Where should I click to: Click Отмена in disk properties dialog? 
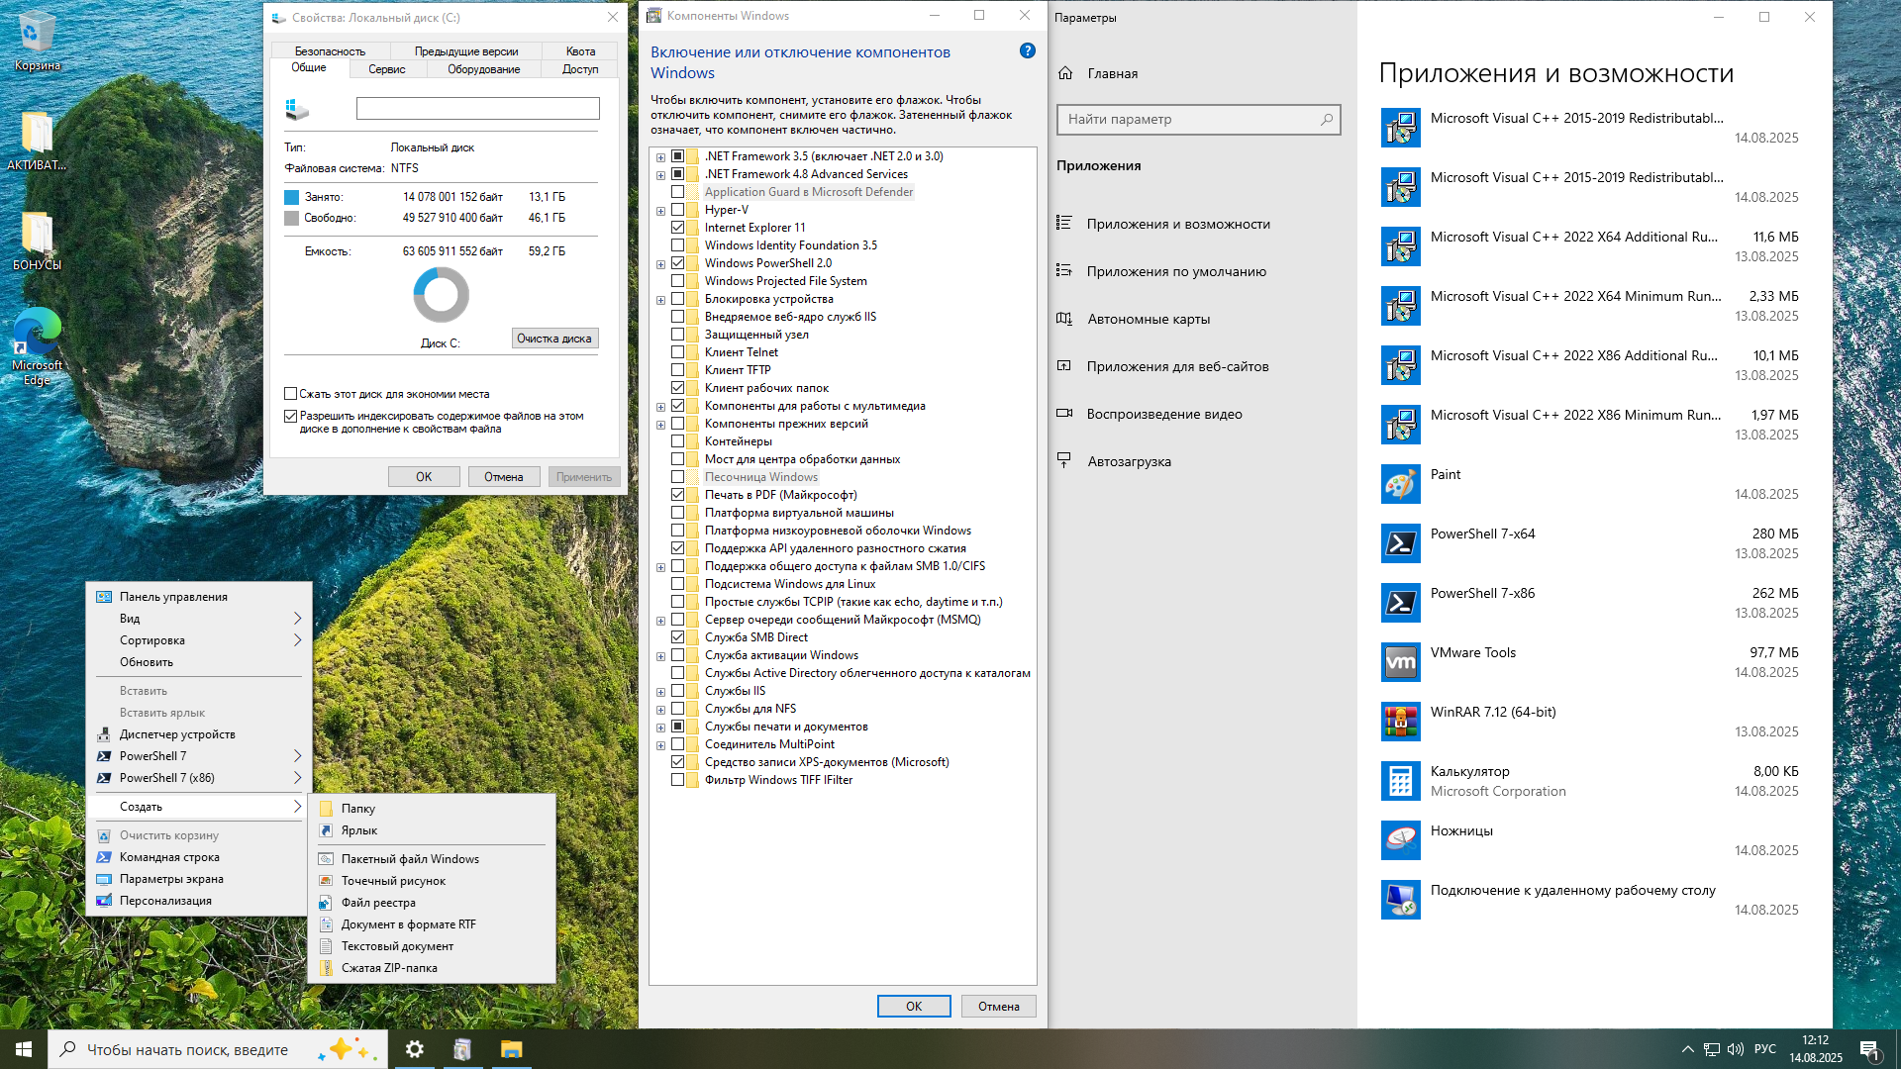coord(504,477)
